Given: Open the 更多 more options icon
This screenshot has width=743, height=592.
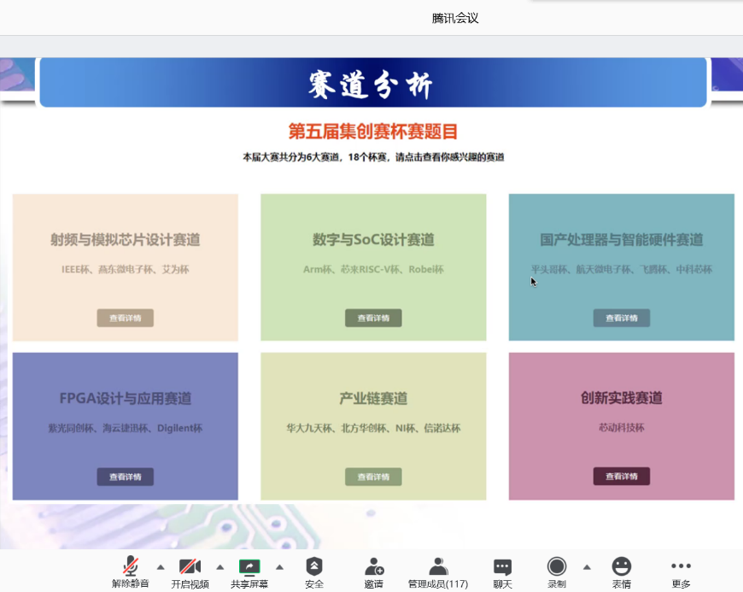Looking at the screenshot, I should [681, 568].
